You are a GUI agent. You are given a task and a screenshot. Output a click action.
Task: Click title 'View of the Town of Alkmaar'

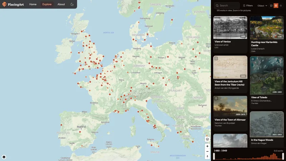[x=230, y=120]
